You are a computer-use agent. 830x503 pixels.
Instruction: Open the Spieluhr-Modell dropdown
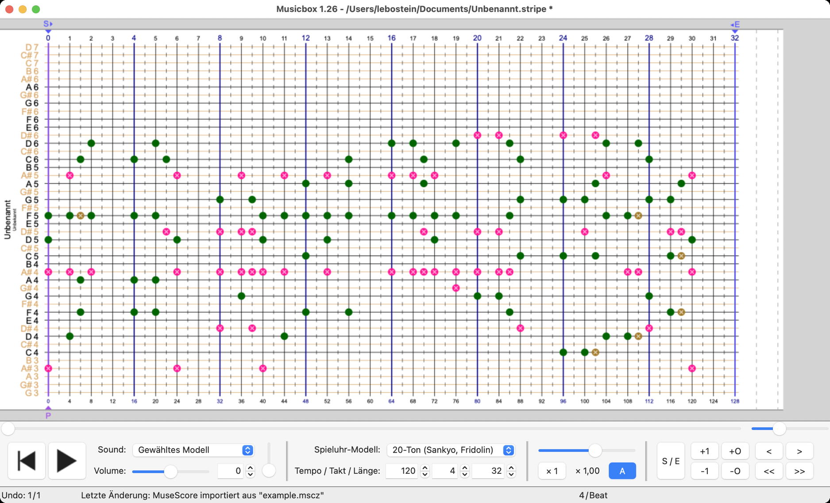click(x=451, y=450)
